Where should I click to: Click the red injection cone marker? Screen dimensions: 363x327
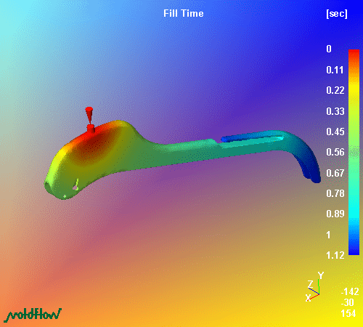pos(89,115)
